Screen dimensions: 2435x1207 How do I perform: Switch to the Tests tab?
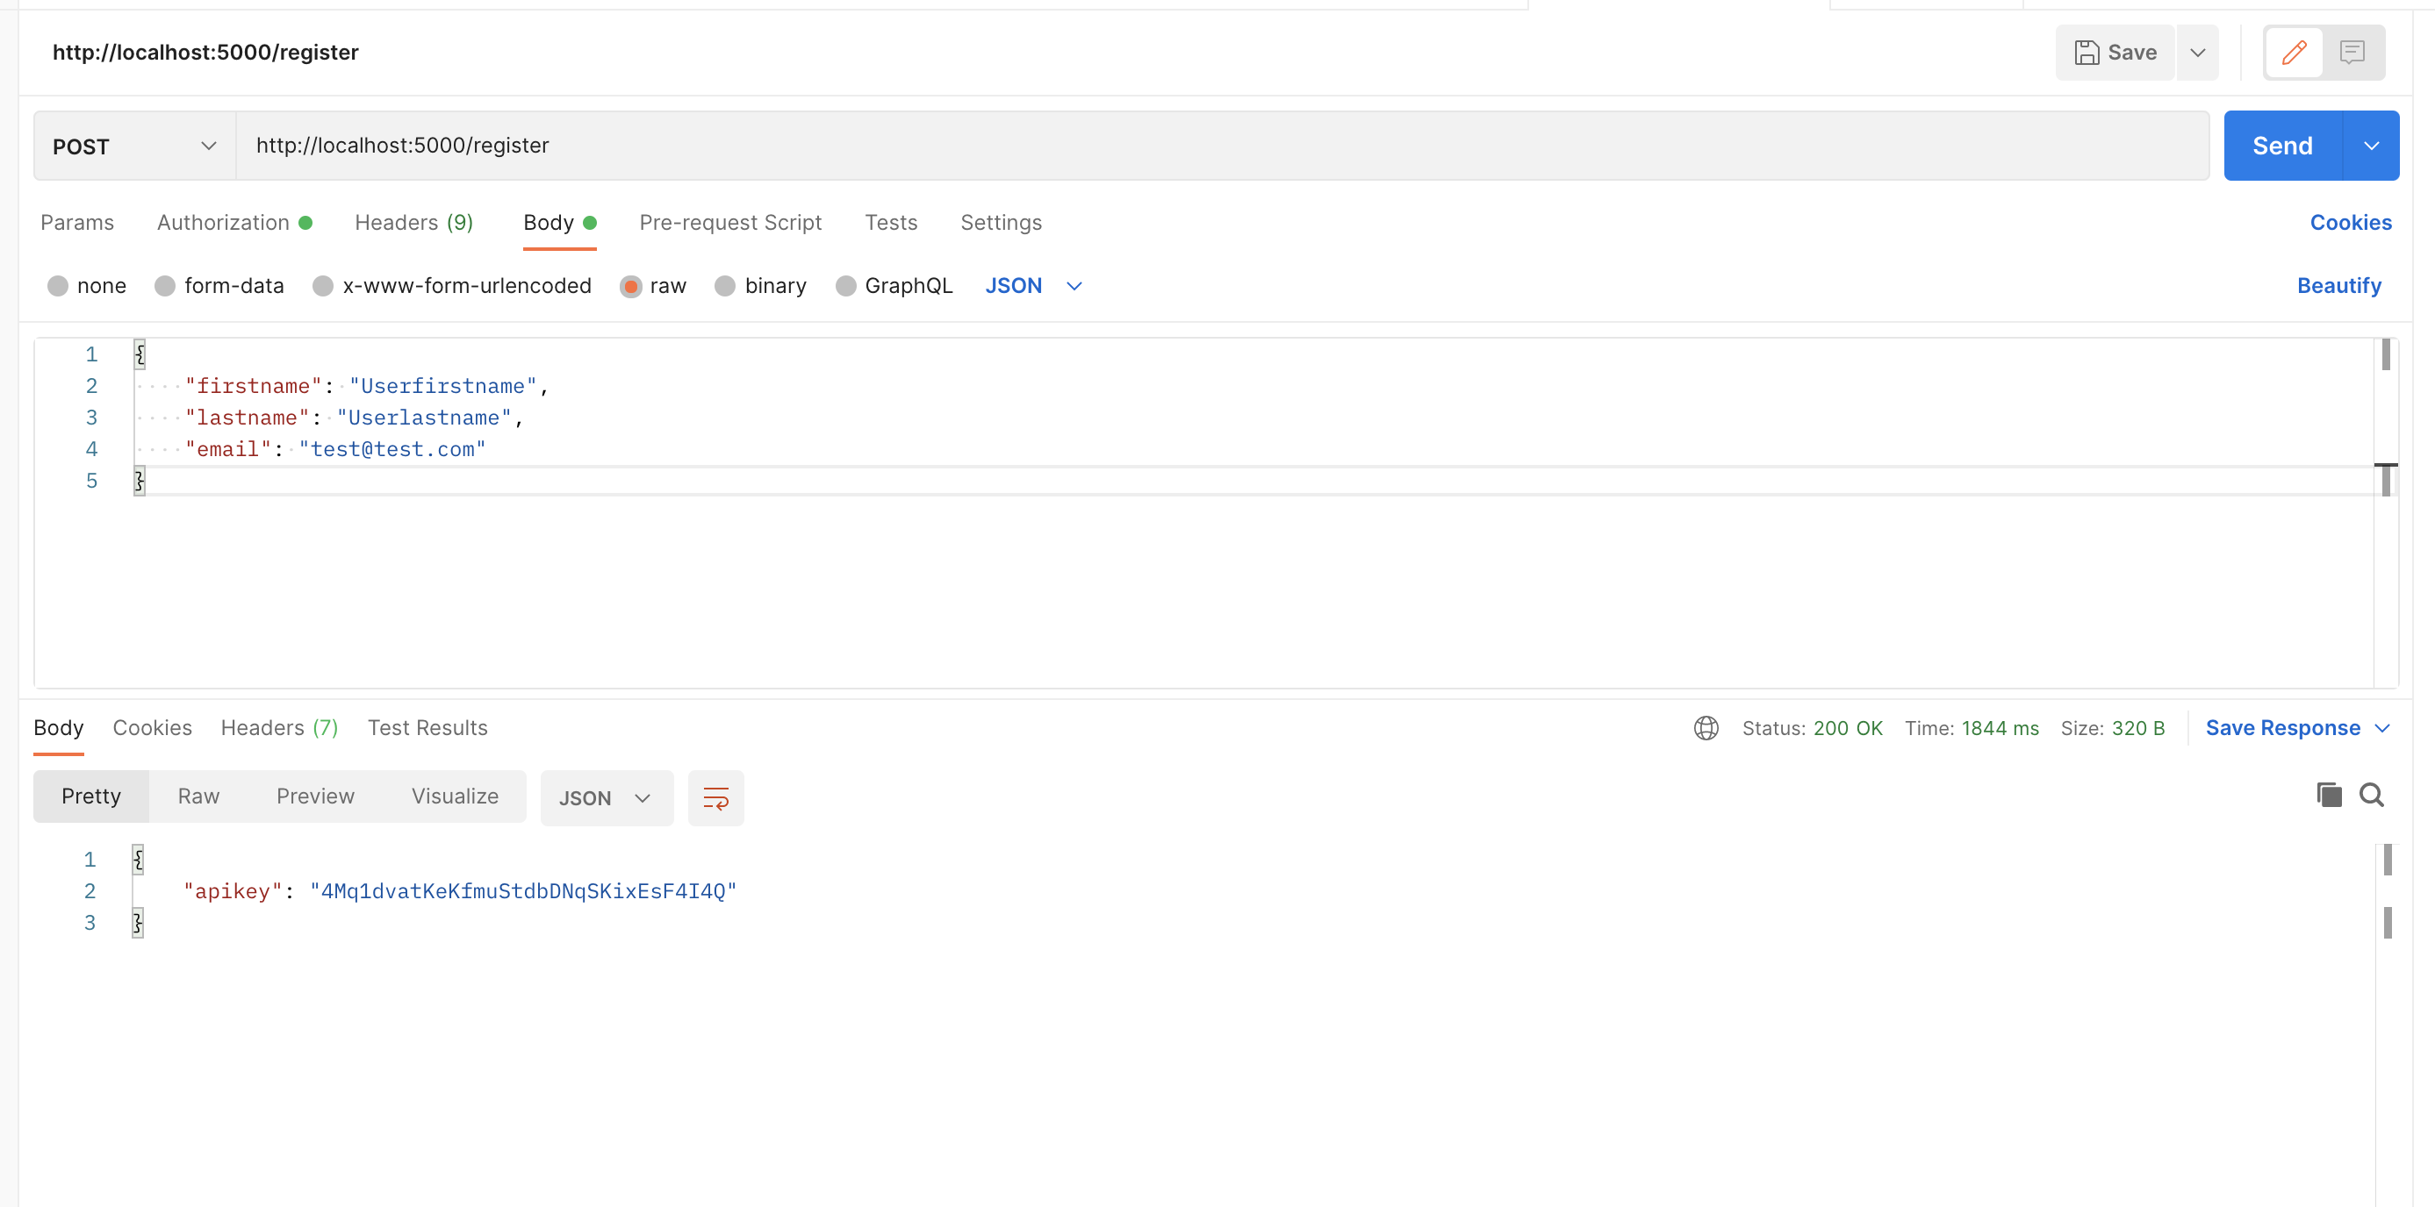(x=890, y=223)
